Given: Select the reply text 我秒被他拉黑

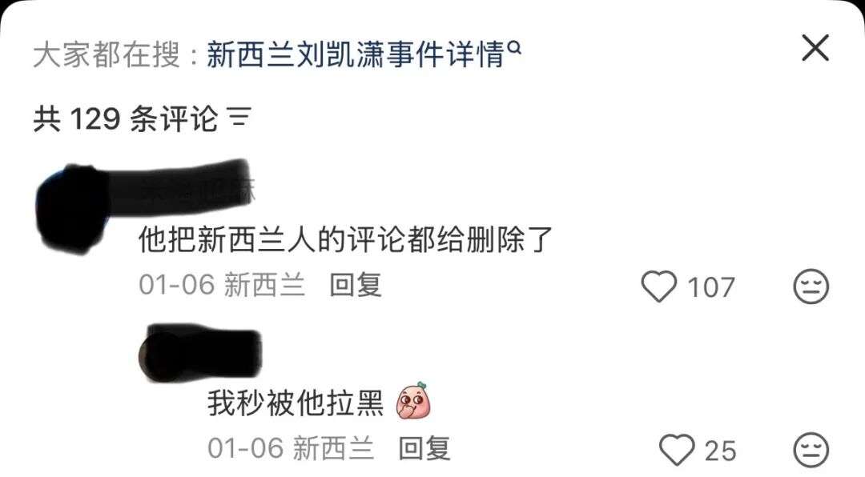Looking at the screenshot, I should pyautogui.click(x=295, y=403).
